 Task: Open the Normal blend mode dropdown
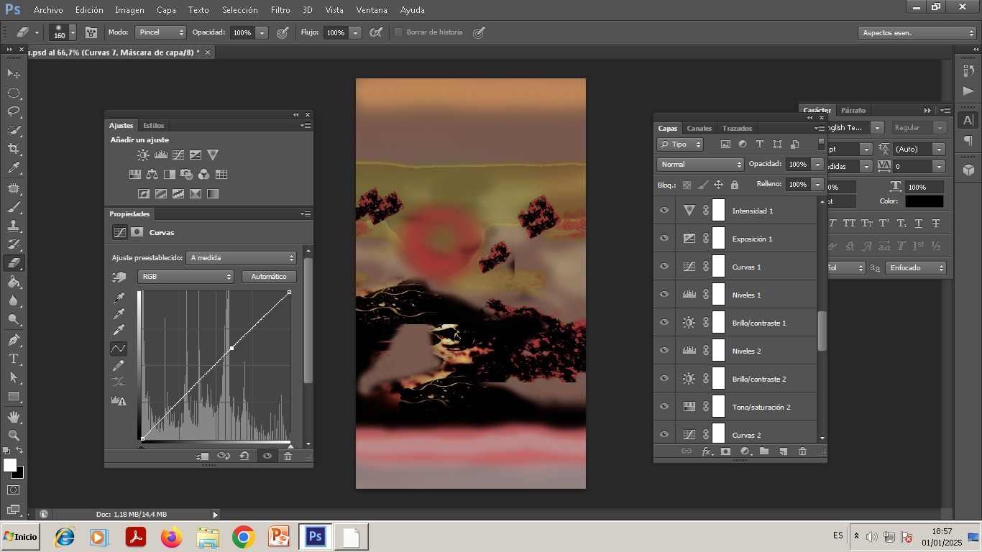699,165
